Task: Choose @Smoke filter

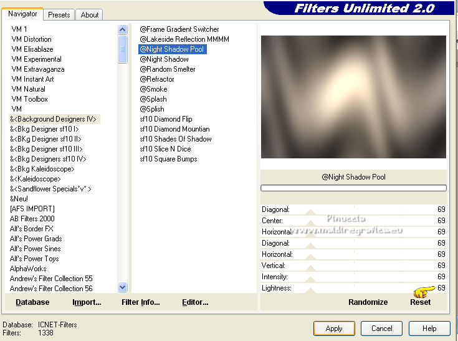Action: (153, 89)
